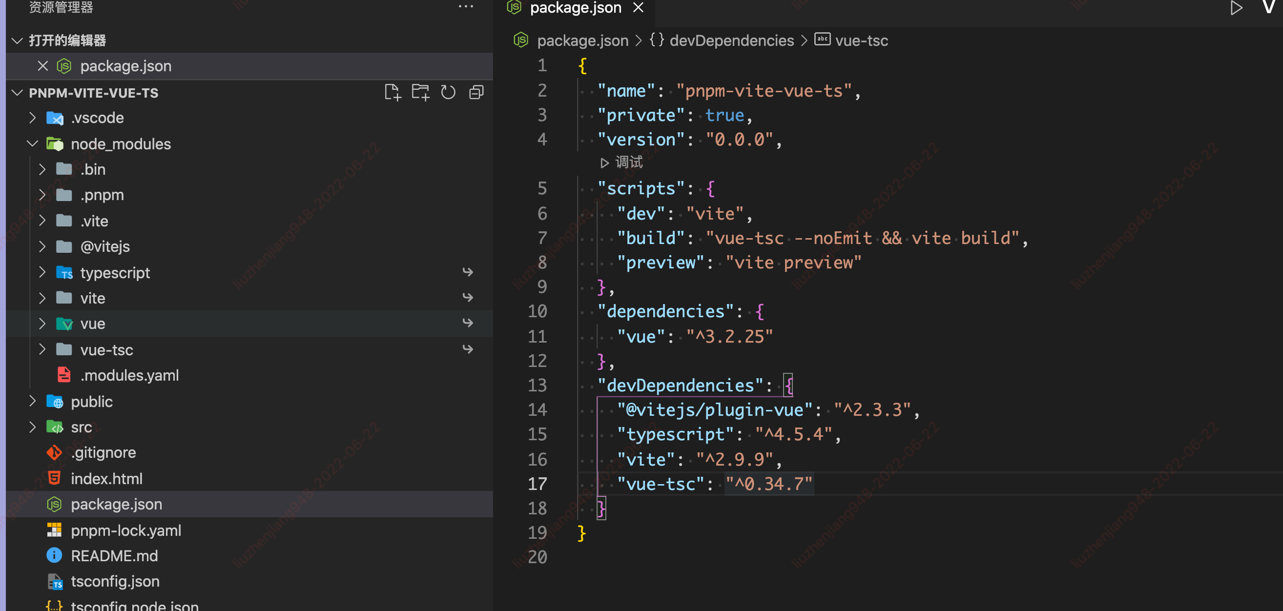Open pnpm-lock.yaml from the file tree
The image size is (1283, 611).
tap(249, 530)
